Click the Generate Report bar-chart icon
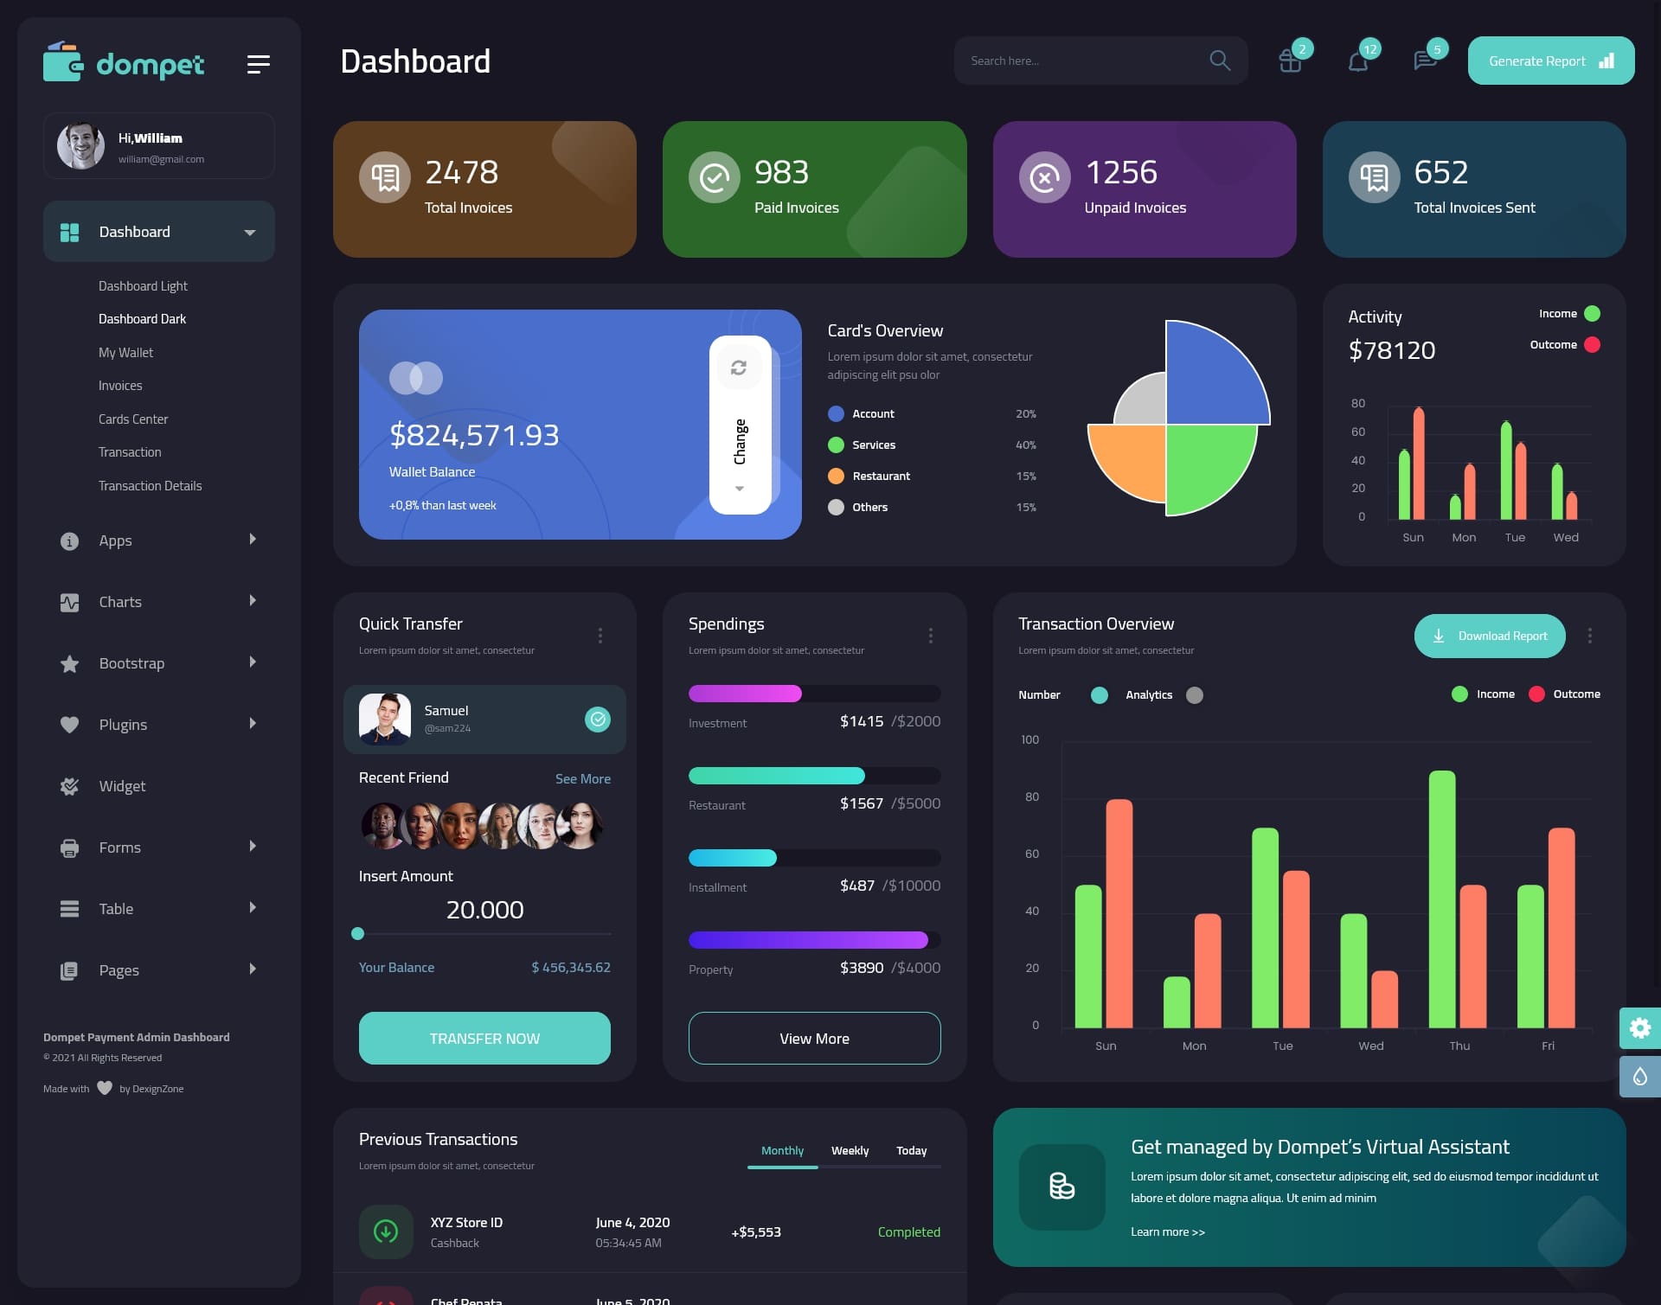The width and height of the screenshot is (1661, 1305). click(1607, 61)
